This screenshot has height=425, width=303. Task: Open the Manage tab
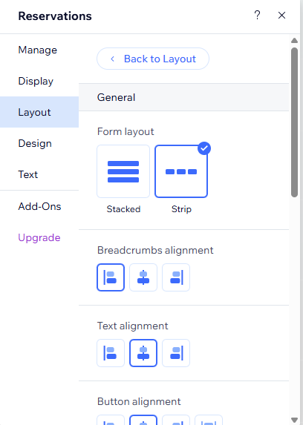pos(39,50)
